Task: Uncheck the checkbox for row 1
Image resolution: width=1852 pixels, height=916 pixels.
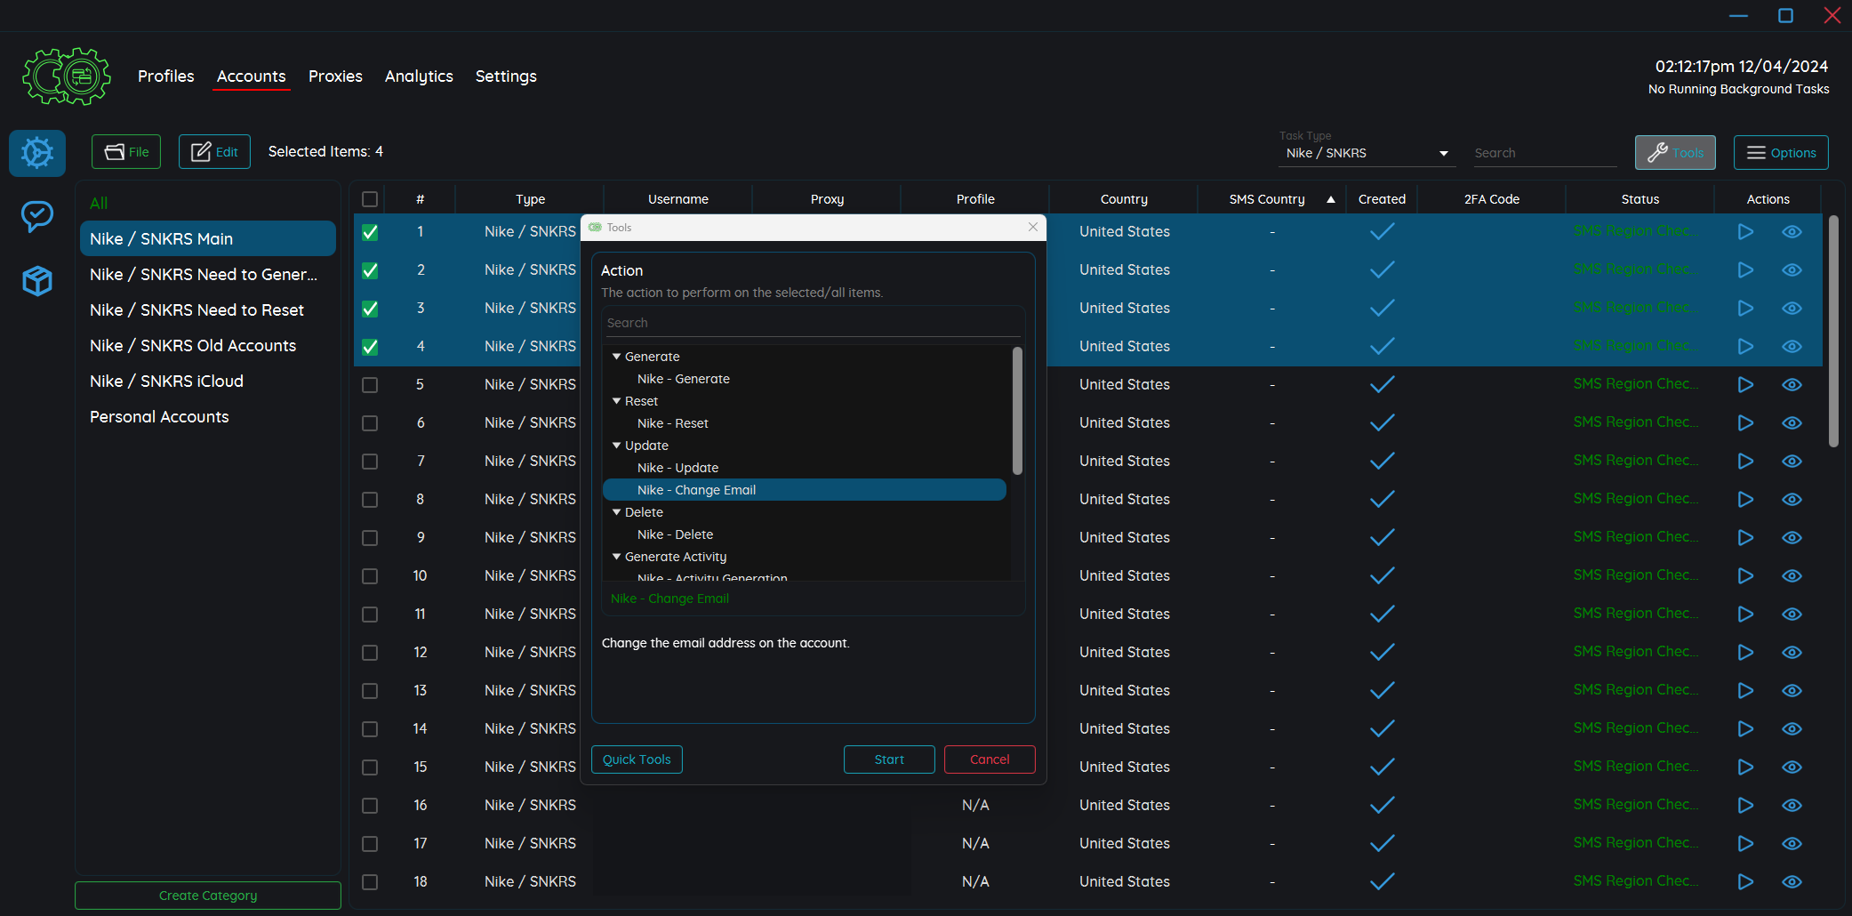Action: [370, 232]
